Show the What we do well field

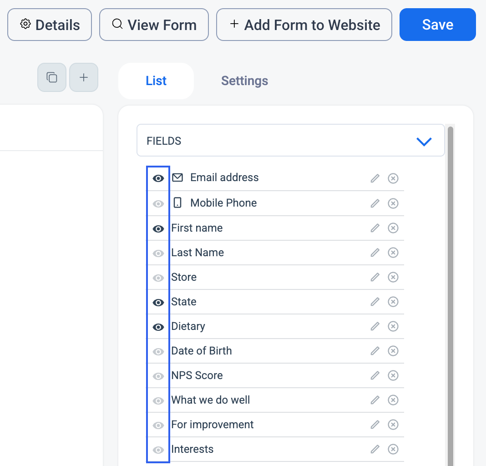(x=158, y=400)
